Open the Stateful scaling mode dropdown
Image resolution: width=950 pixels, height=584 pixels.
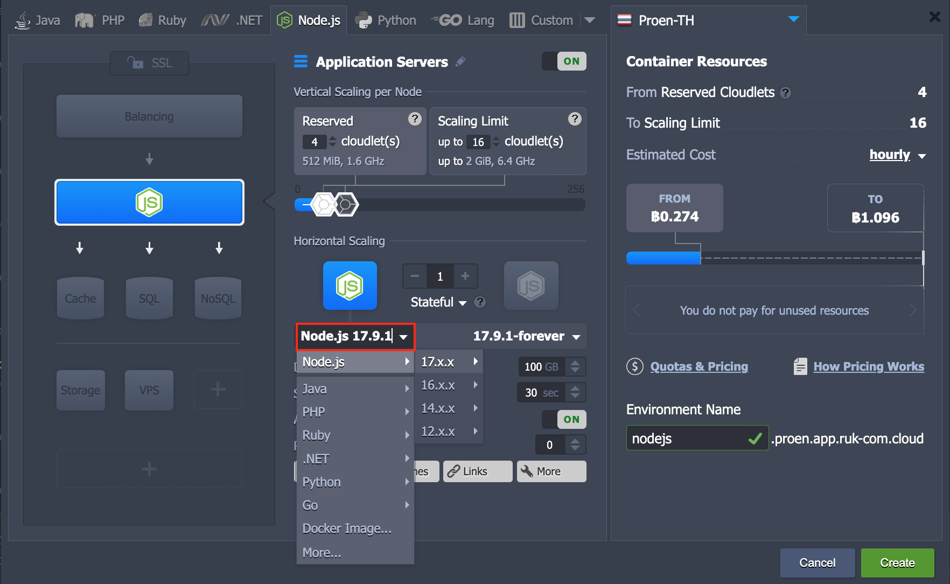click(438, 302)
